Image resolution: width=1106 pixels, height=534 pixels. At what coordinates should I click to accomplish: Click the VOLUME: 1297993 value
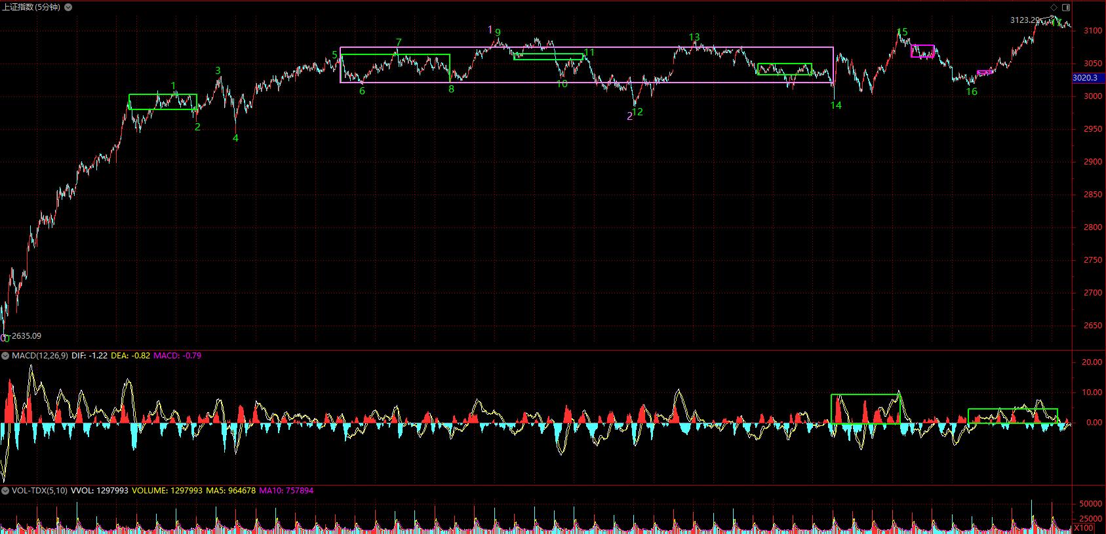167,490
